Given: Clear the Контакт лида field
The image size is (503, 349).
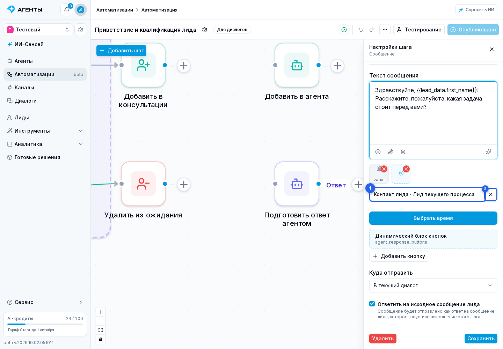Looking at the screenshot, I should 491,194.
